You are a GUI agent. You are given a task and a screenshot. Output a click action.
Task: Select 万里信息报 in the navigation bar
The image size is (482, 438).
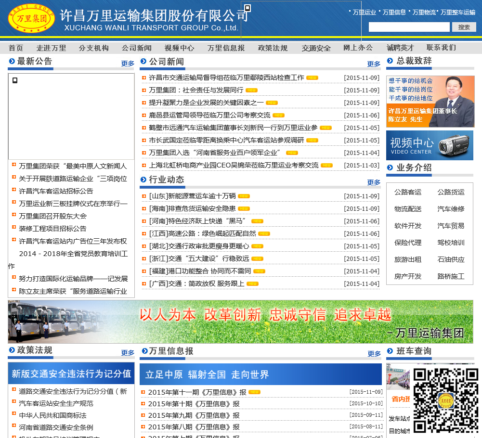(226, 48)
